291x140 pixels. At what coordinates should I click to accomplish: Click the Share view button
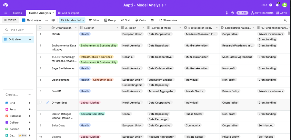point(168,20)
